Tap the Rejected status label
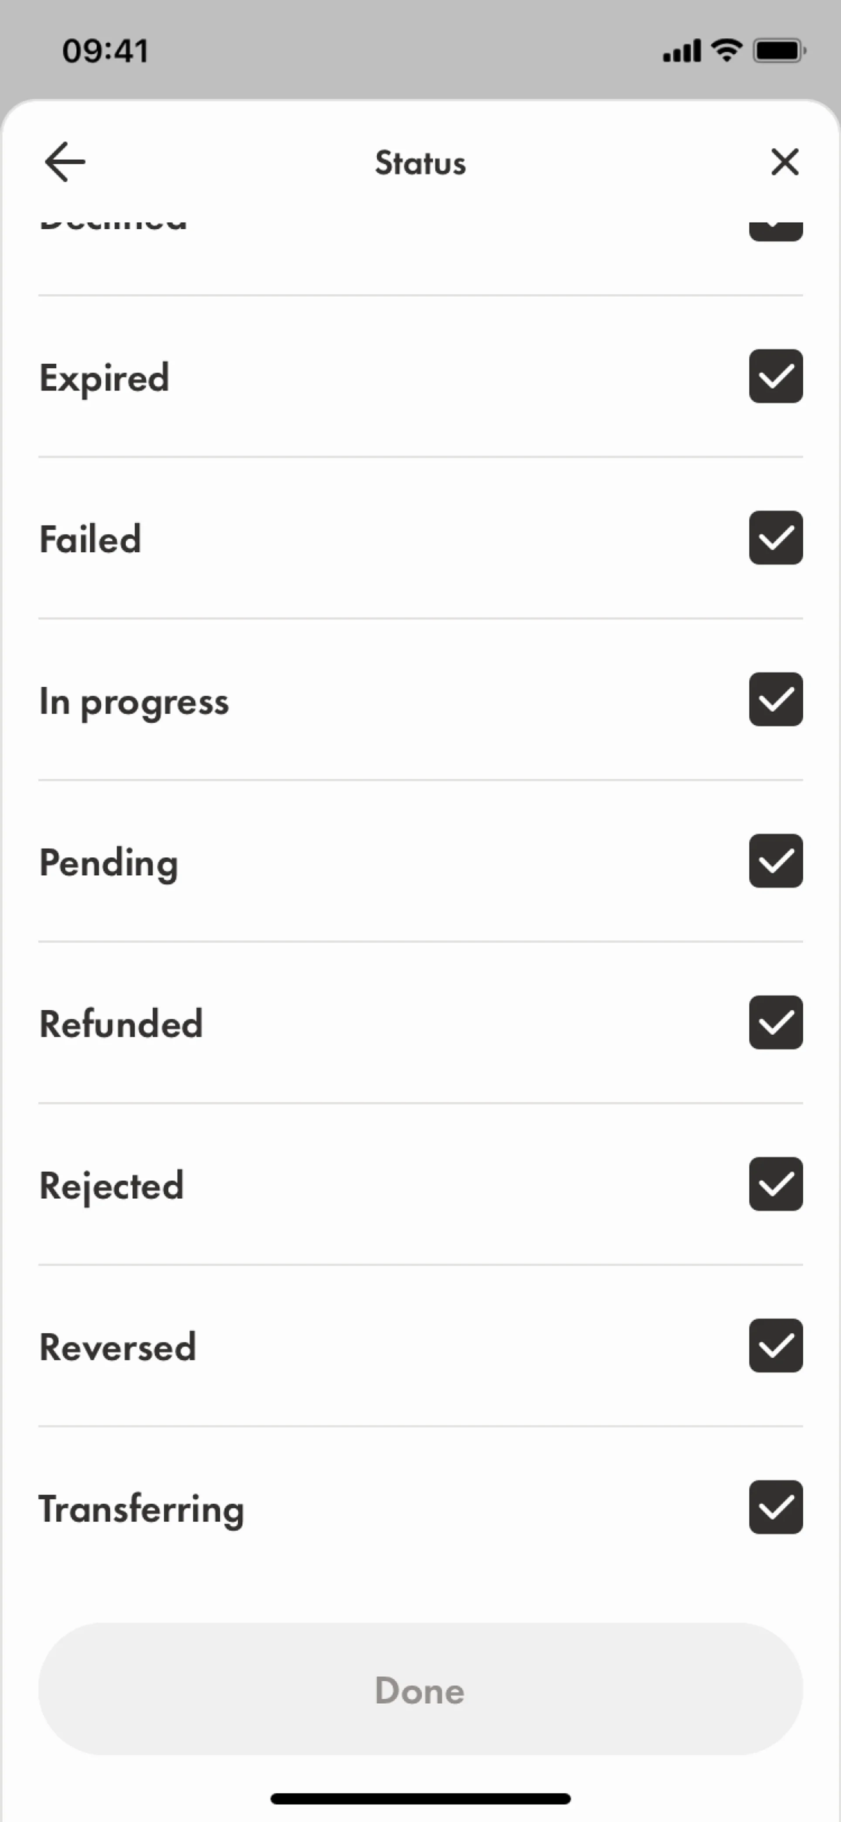This screenshot has height=1822, width=841. (112, 1186)
